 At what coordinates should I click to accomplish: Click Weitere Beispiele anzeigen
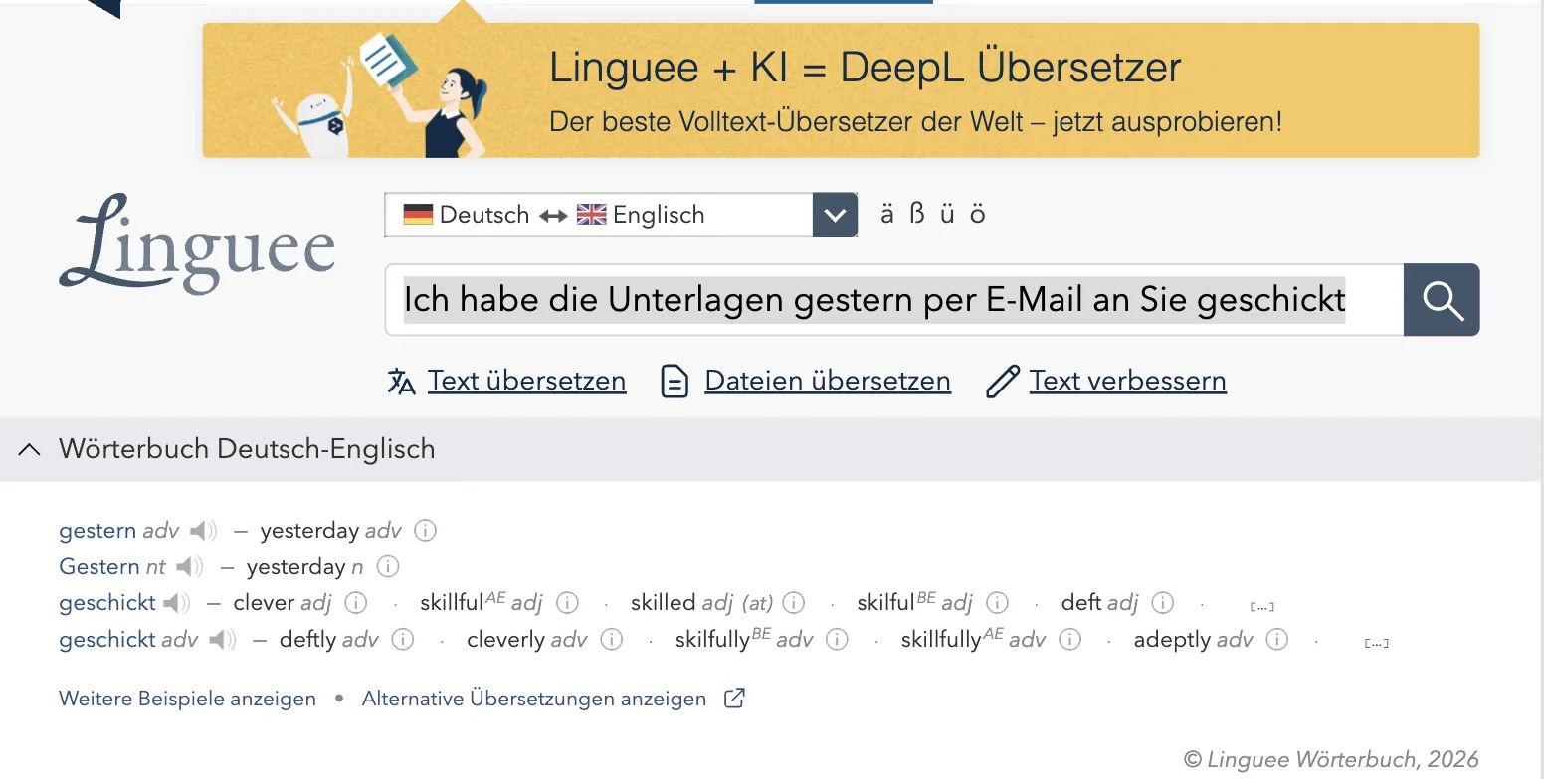(187, 699)
